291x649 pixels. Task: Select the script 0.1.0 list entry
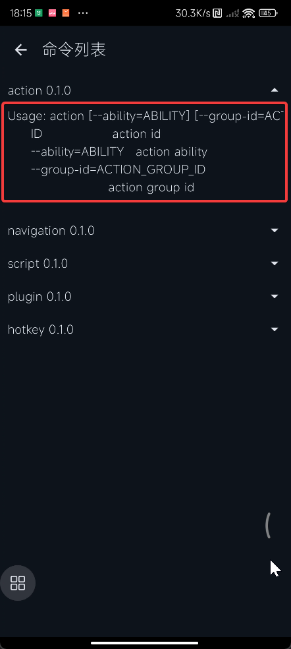pos(145,264)
